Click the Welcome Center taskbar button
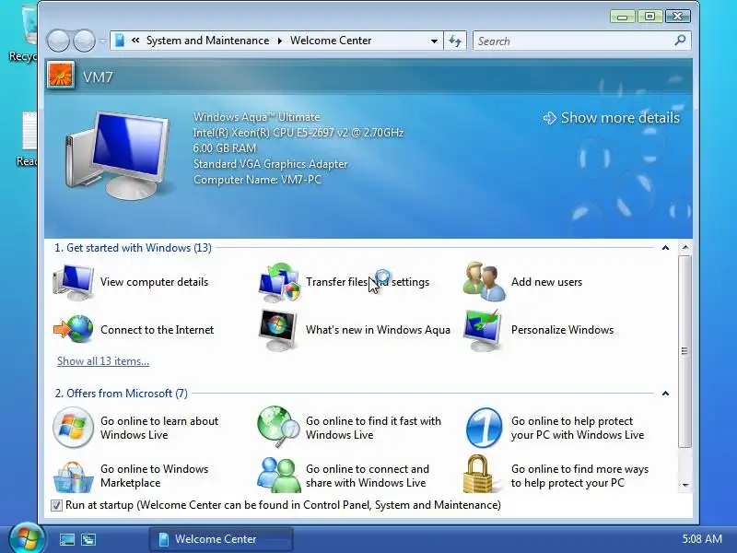This screenshot has height=553, width=737. click(221, 539)
